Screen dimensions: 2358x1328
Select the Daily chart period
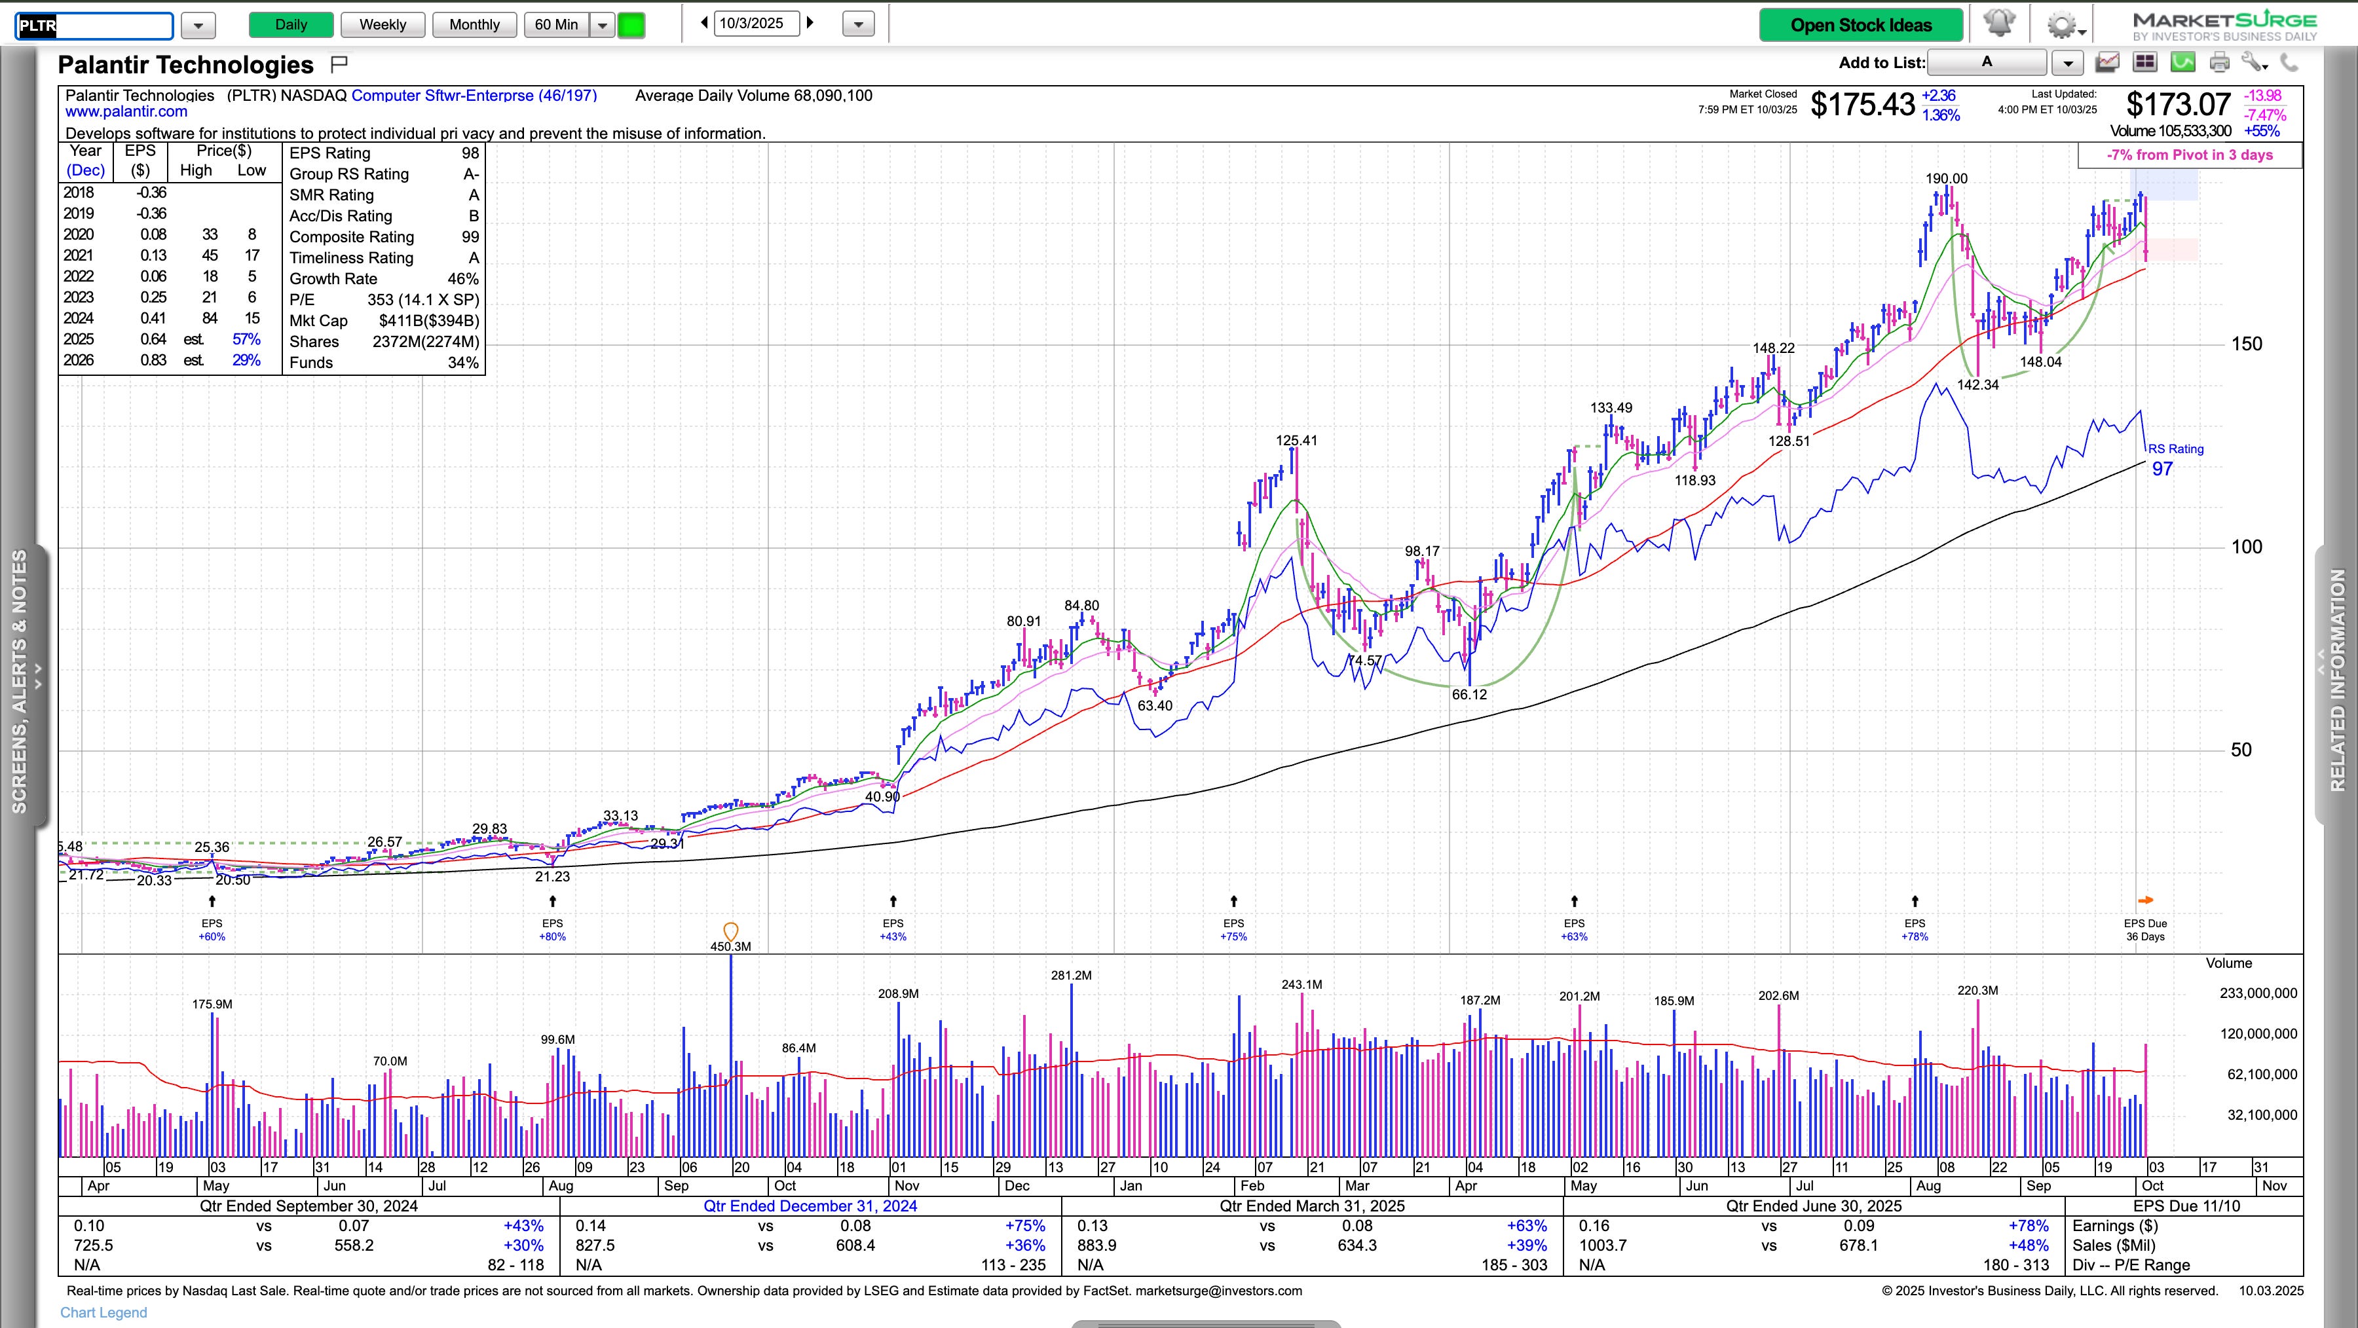[x=291, y=25]
